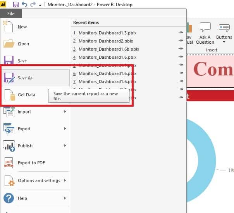Viewport: 234px width, 213px height.
Task: Pin Monitors_Dashboard2.pbix to recent list
Action: coord(181,40)
